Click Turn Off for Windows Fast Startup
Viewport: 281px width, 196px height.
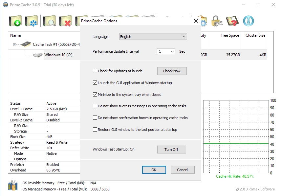point(171,149)
